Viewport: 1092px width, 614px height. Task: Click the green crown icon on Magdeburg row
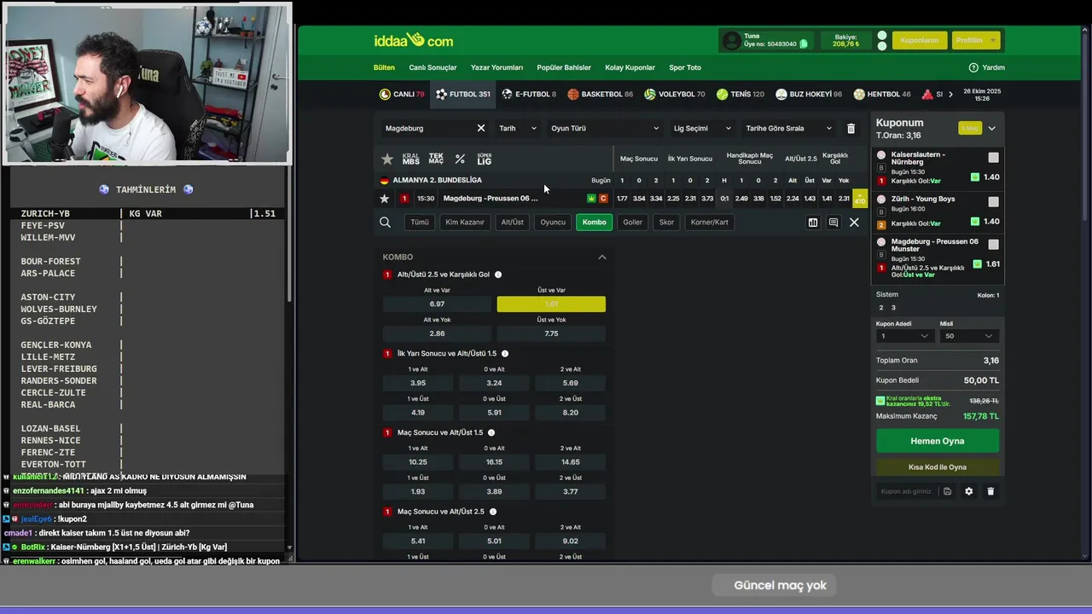click(x=591, y=198)
